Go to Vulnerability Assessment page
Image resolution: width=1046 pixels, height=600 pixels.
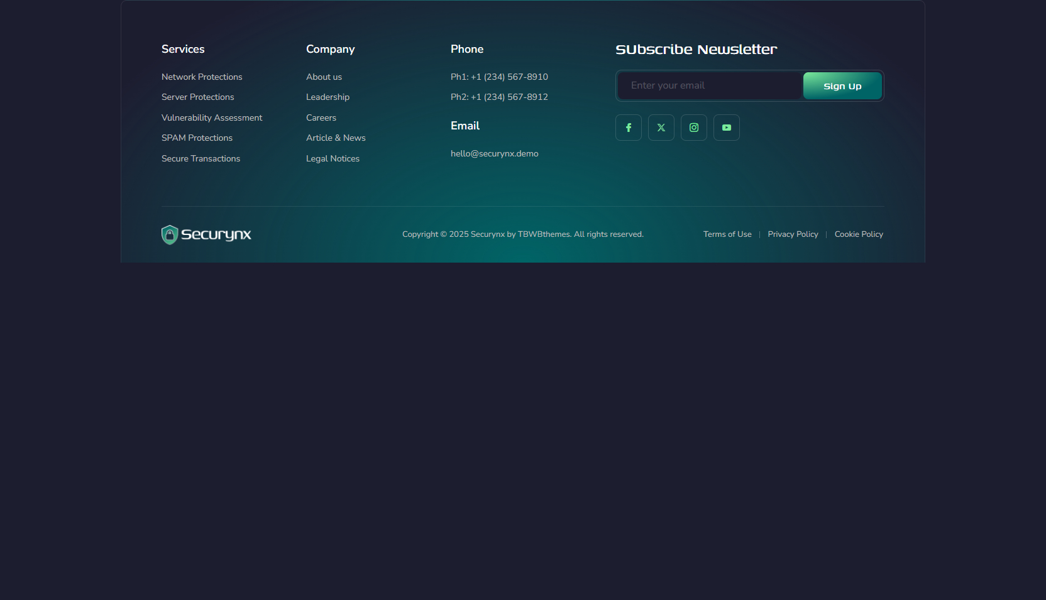coord(212,117)
